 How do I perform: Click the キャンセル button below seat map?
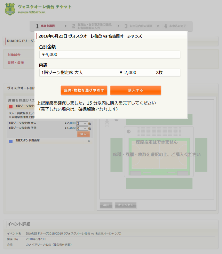click(x=126, y=205)
